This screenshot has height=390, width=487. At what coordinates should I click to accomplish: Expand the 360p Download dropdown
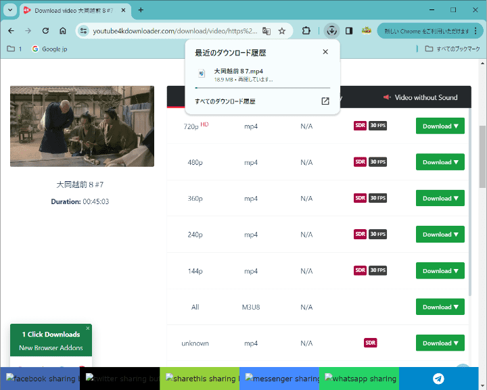440,198
